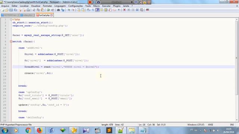This screenshot has width=239, height=134.
Task: Click the Redo arrow icon
Action: [53, 10]
